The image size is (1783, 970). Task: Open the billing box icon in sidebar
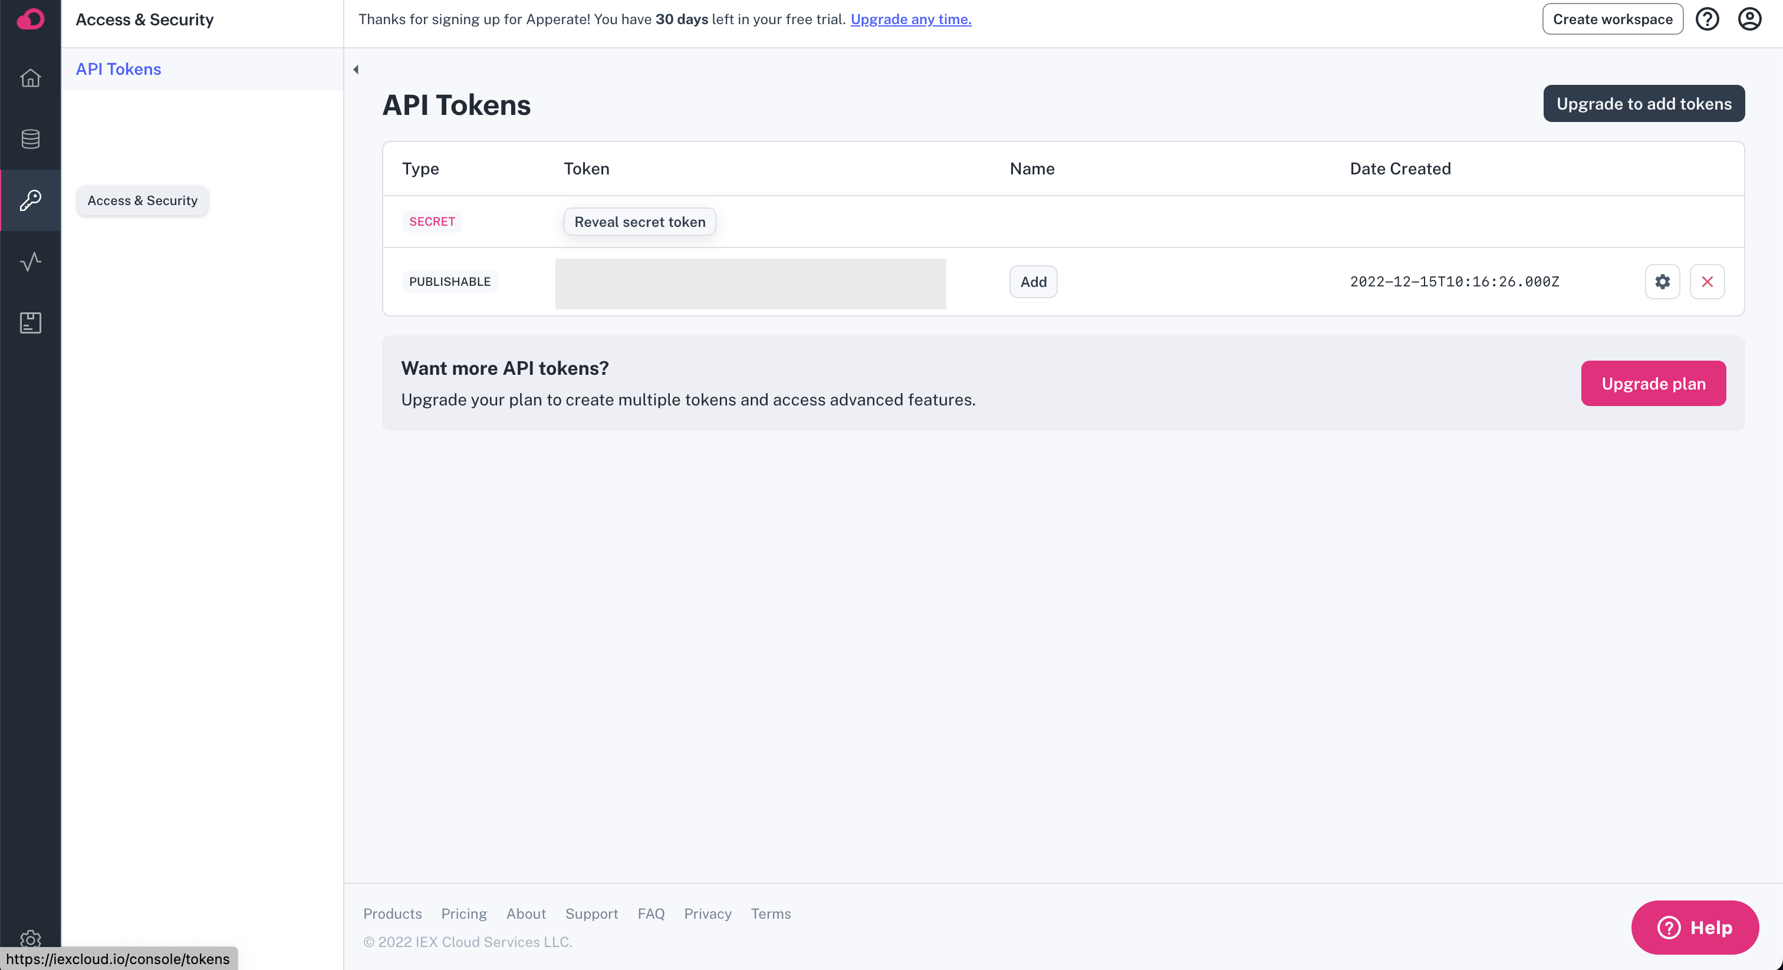pyautogui.click(x=31, y=322)
